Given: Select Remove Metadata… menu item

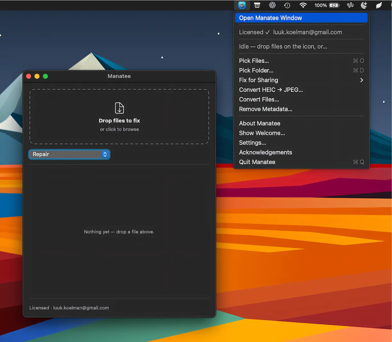Looking at the screenshot, I should [301, 109].
